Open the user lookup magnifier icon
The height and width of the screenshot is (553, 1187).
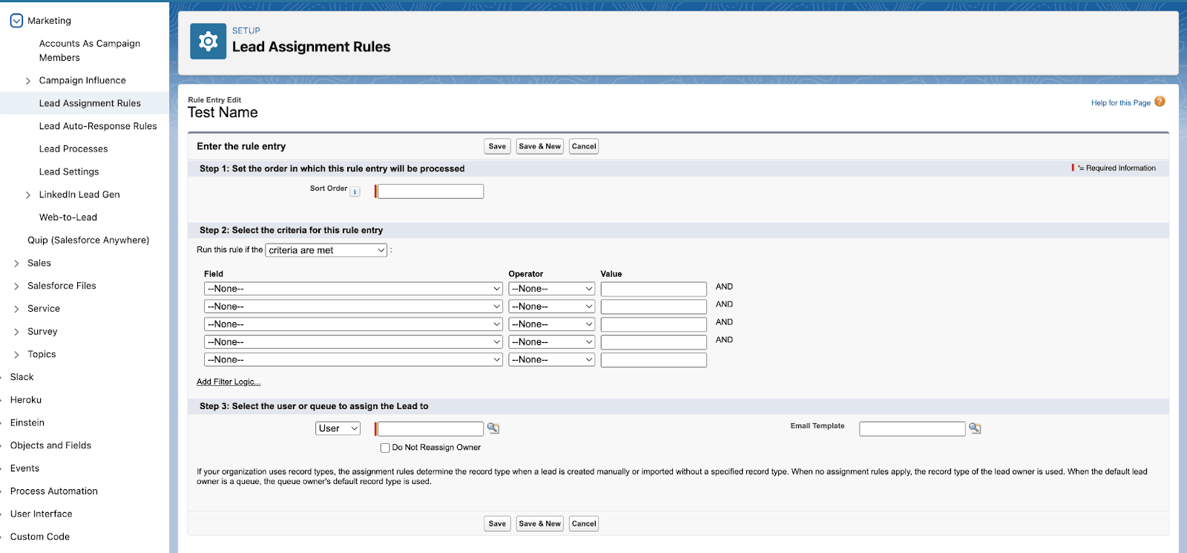point(493,428)
